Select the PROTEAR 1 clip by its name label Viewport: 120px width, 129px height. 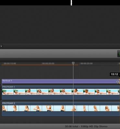(x=8, y=87)
